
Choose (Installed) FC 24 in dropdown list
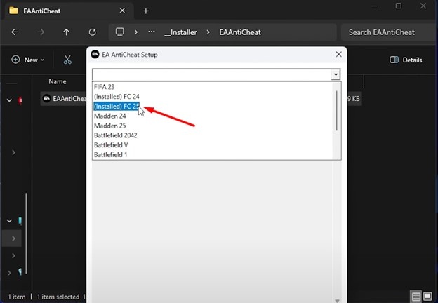pos(117,97)
